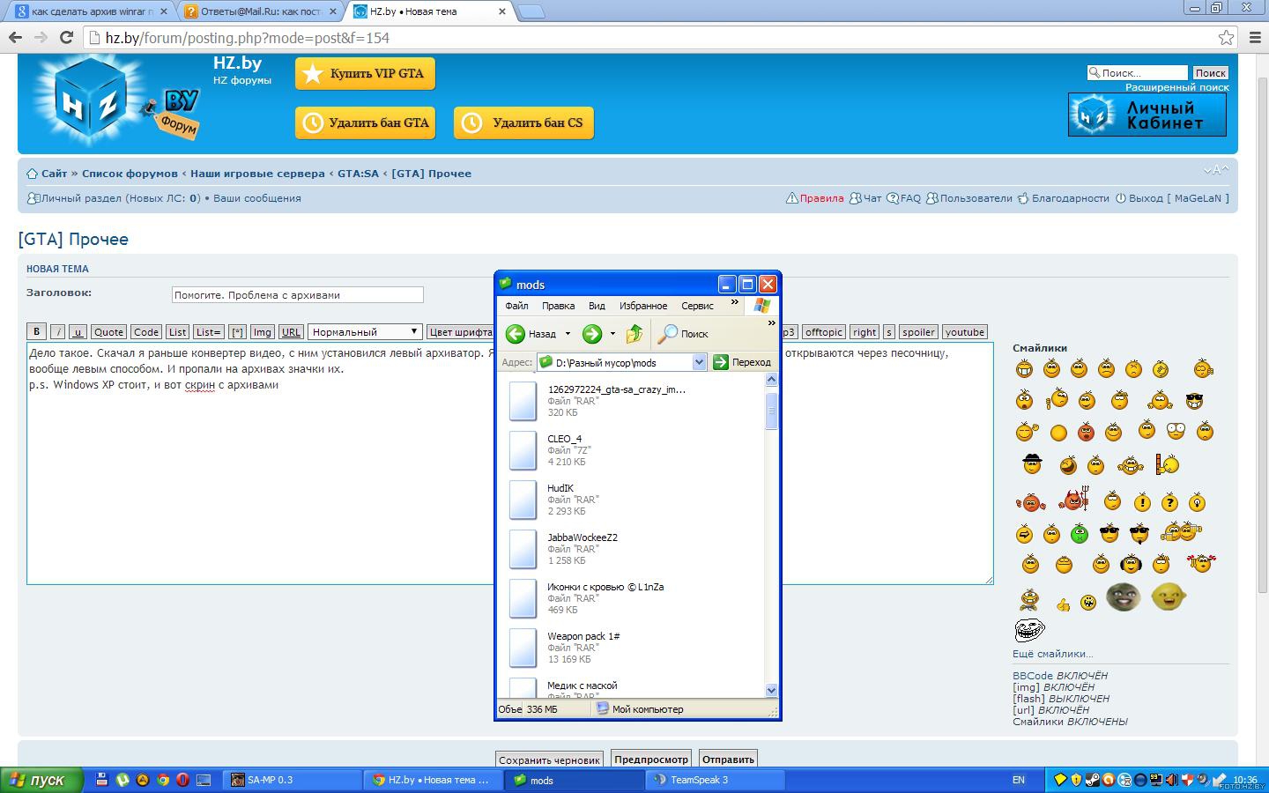Insert the green lemon face smiley
Viewport: 1269px width, 793px height.
[1169, 597]
